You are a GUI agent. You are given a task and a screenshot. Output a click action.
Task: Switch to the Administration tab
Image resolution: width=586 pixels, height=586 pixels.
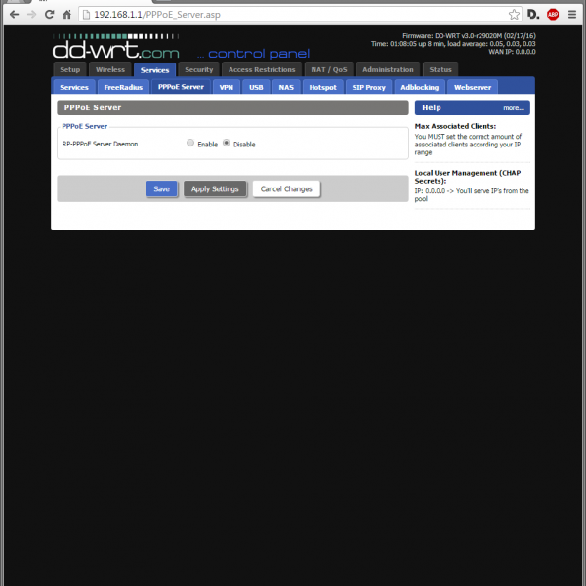(x=388, y=70)
